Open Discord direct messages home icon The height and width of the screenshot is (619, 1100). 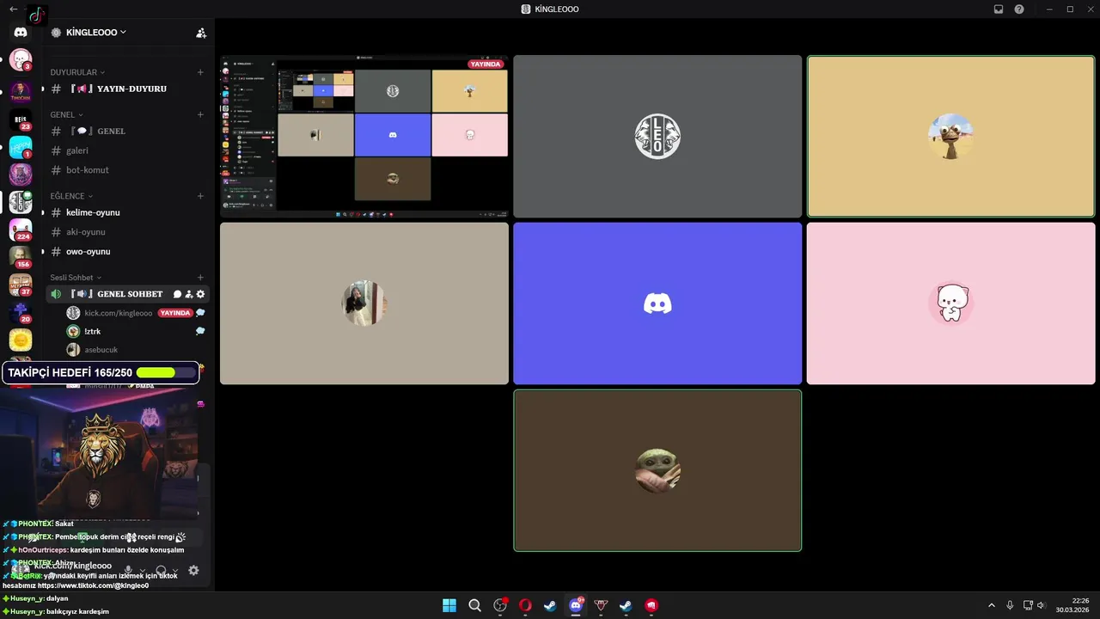[x=21, y=33]
